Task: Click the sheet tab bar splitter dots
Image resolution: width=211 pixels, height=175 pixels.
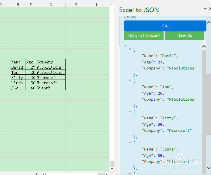Action: tap(37, 174)
